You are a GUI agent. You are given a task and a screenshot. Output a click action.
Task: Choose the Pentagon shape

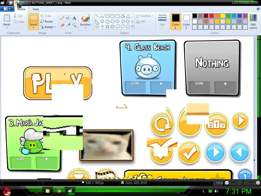(108, 21)
